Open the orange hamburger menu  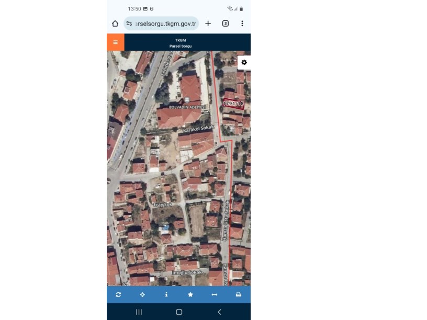115,42
